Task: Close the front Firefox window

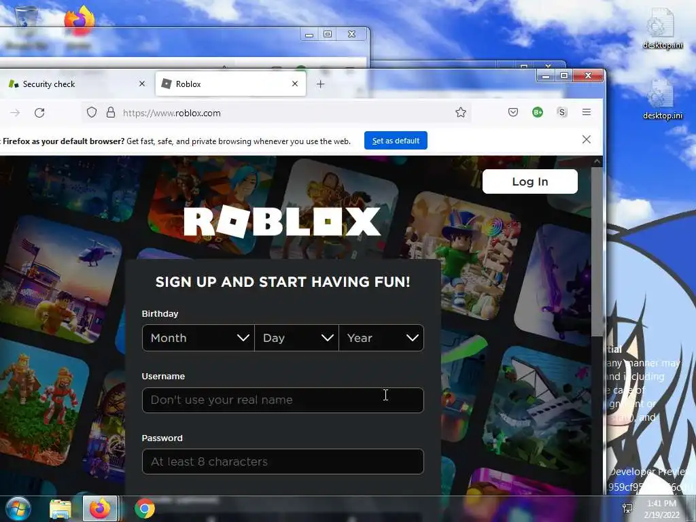Action: (x=588, y=76)
